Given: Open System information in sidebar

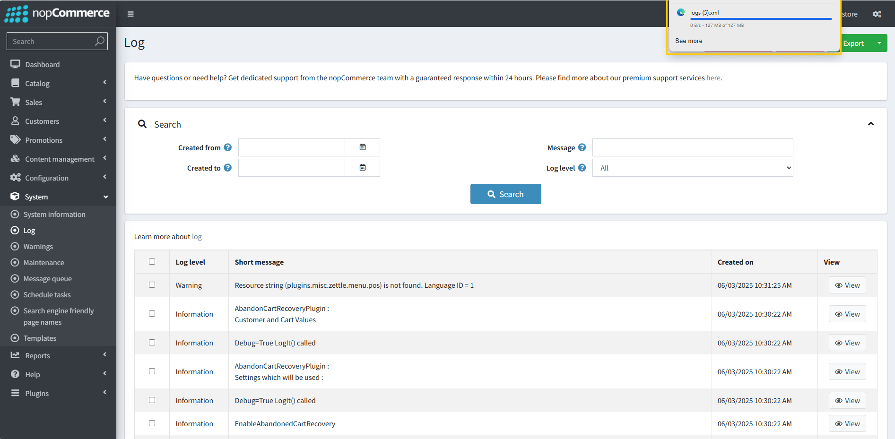Looking at the screenshot, I should [x=54, y=215].
